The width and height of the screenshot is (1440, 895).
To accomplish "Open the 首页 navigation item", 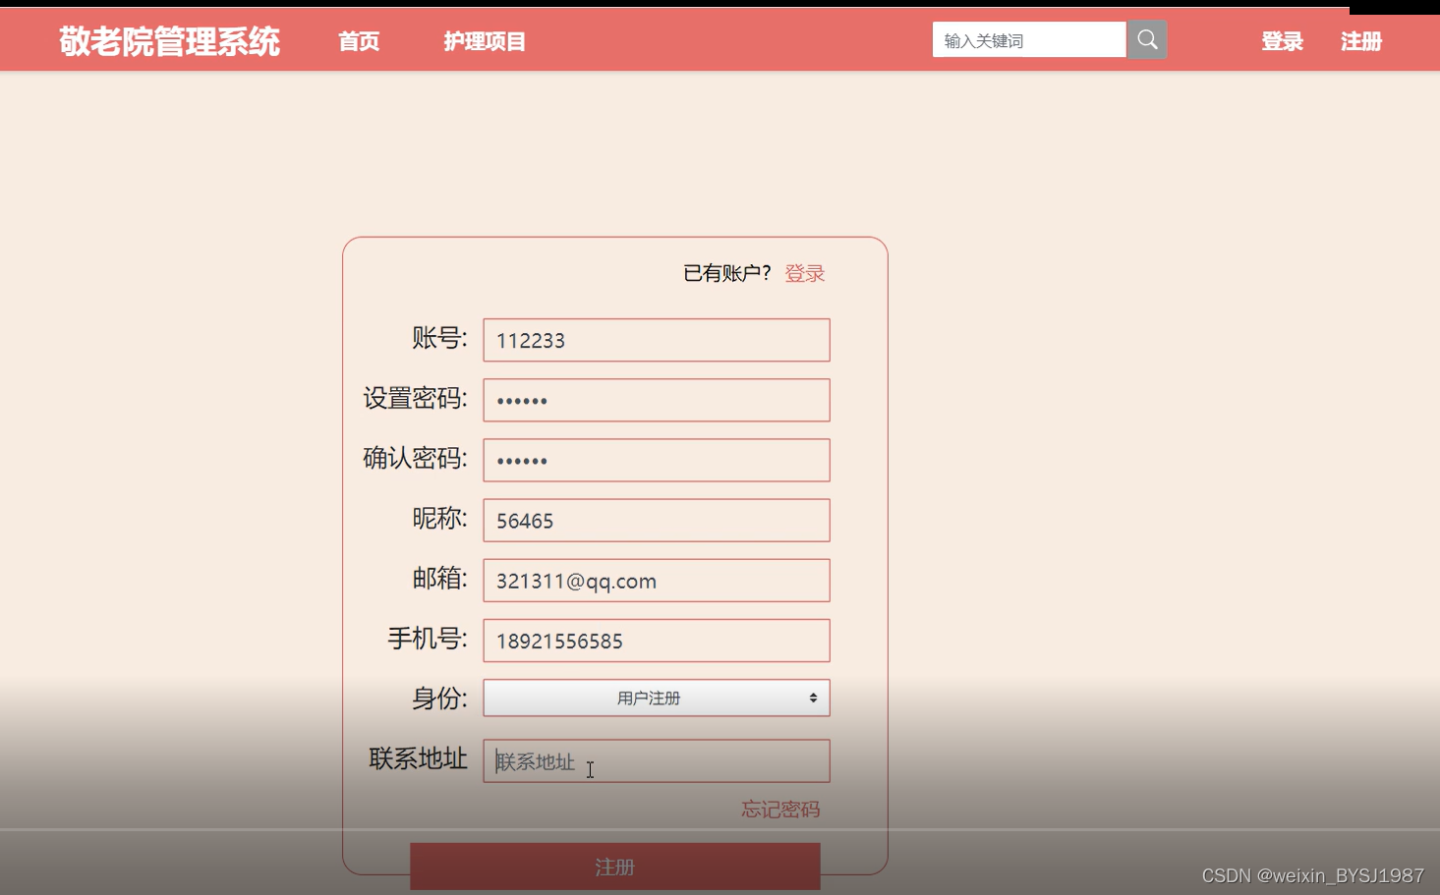I will (x=359, y=41).
